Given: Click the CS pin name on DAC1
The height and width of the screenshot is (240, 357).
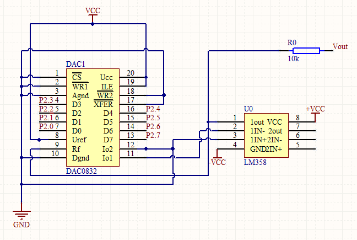Looking at the screenshot, I should pos(77,77).
